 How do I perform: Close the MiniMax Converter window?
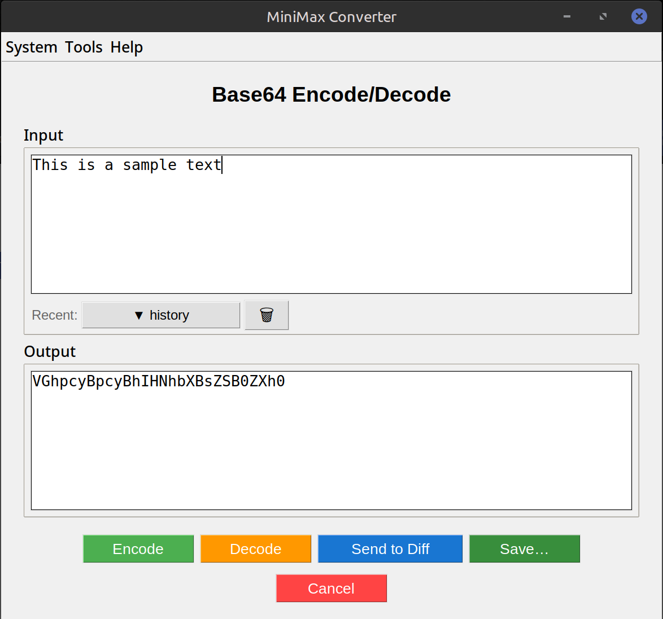tap(639, 16)
